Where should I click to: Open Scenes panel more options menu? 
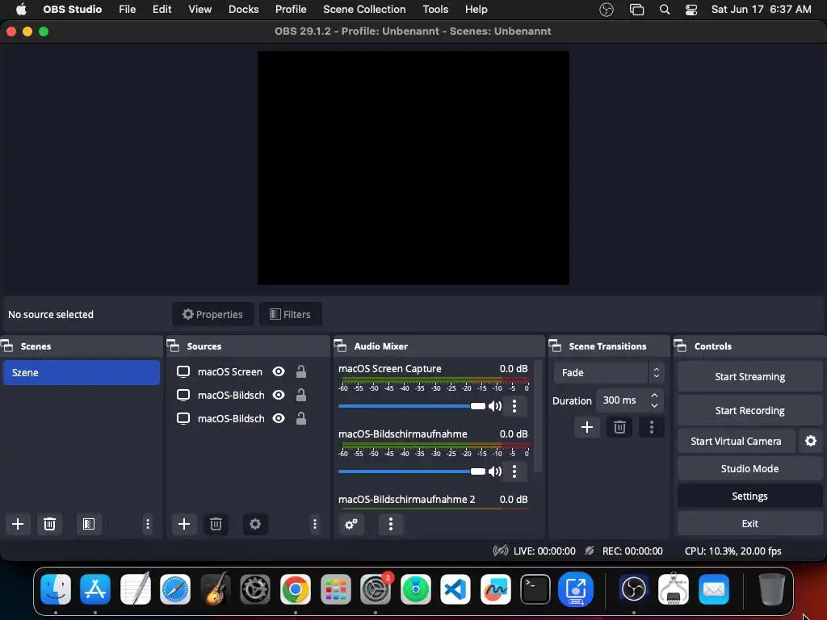[148, 524]
